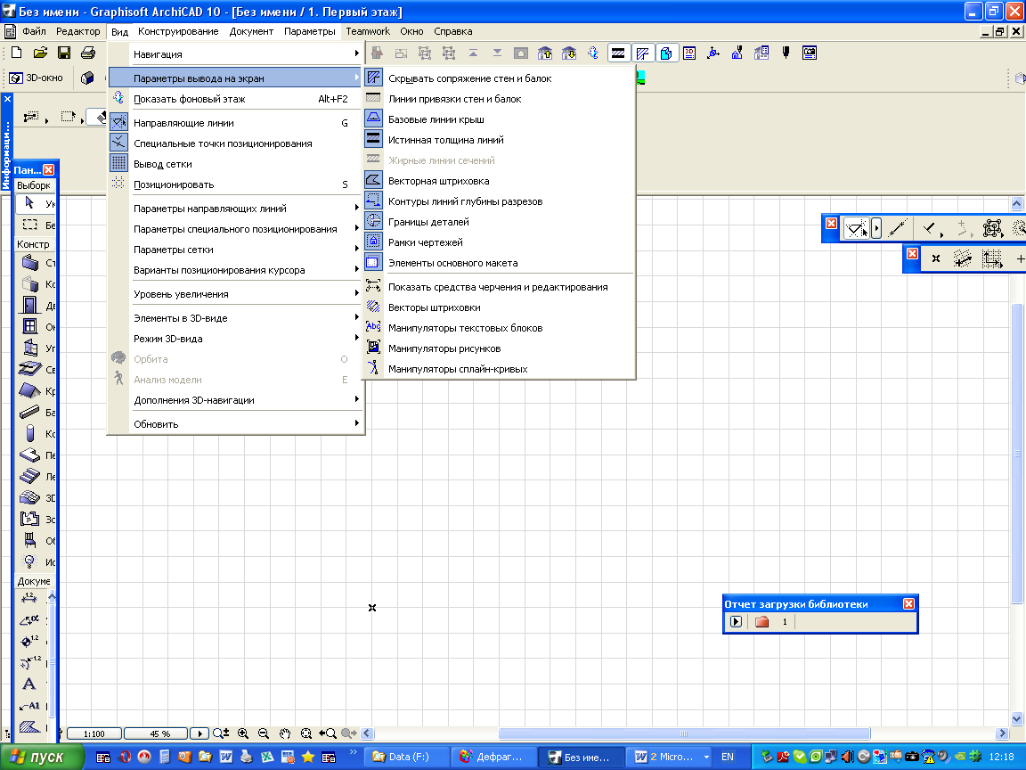Toggle Элементы основного макета
Image resolution: width=1026 pixels, height=770 pixels.
pyautogui.click(x=500, y=263)
